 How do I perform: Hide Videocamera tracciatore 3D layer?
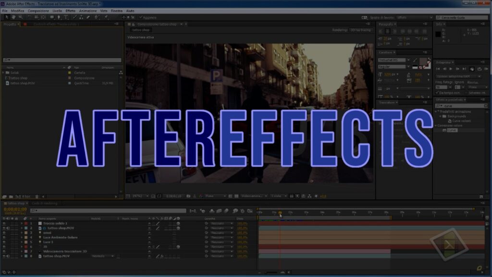[x=4, y=251]
